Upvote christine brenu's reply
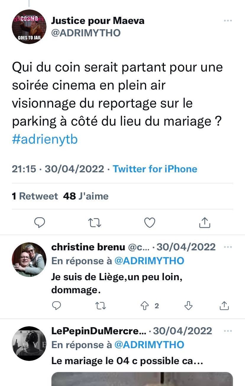This screenshot has width=245, height=386. pos(145,306)
